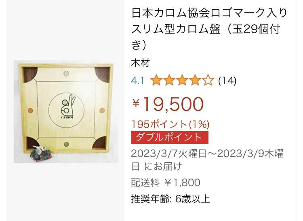
Task: Click the 推奨年齢 6歳以上 label
Action: tap(170, 199)
